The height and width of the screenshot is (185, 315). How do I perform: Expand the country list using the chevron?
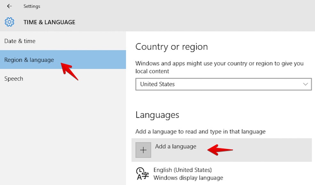pyautogui.click(x=305, y=84)
